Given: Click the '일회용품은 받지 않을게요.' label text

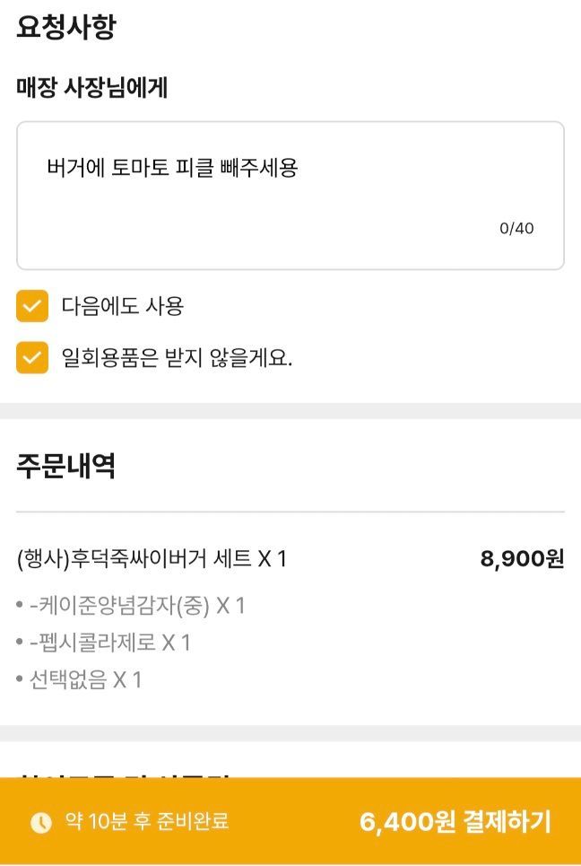Looking at the screenshot, I should (177, 358).
